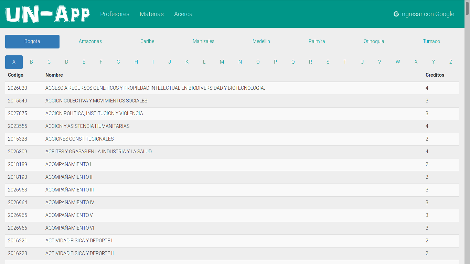The height and width of the screenshot is (264, 470).
Task: Filter subjects by letter Z
Action: pos(451,62)
